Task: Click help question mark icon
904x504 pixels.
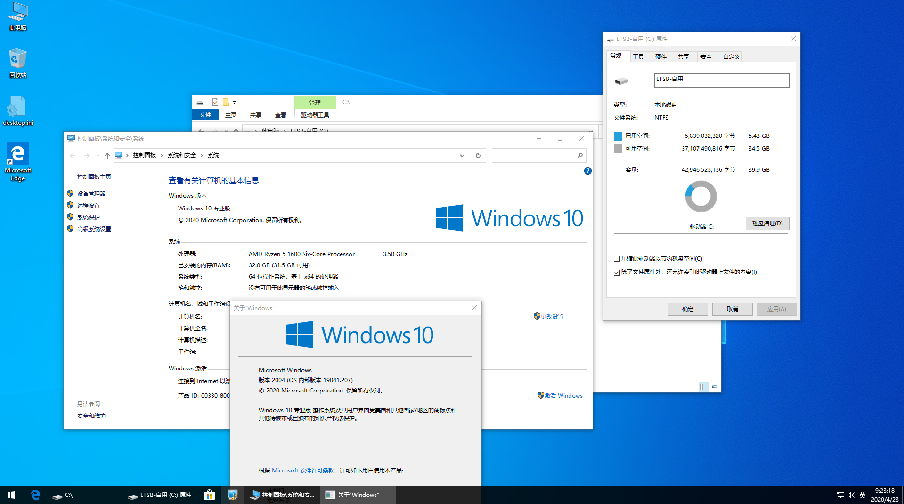Action: (x=587, y=171)
